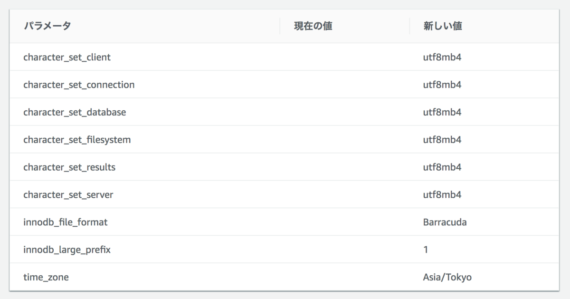Select the innodb_large_prefix parameter name
The height and width of the screenshot is (299, 570).
67,250
